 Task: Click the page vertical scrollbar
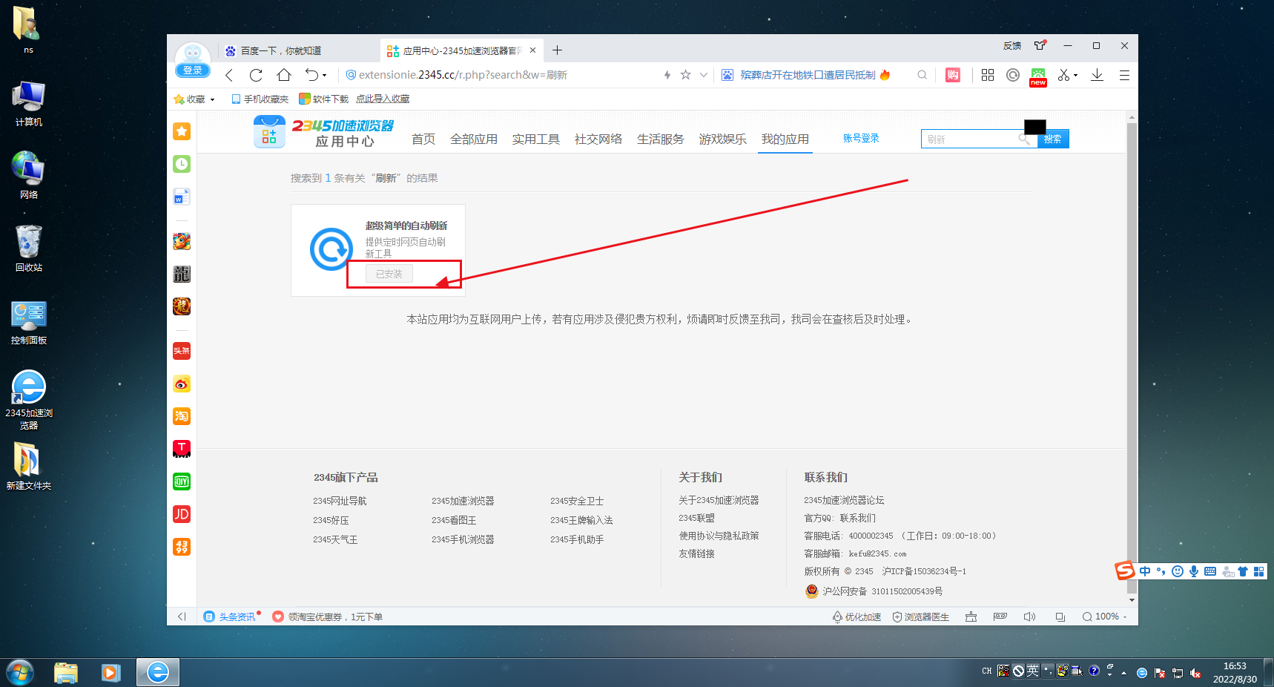click(1132, 358)
